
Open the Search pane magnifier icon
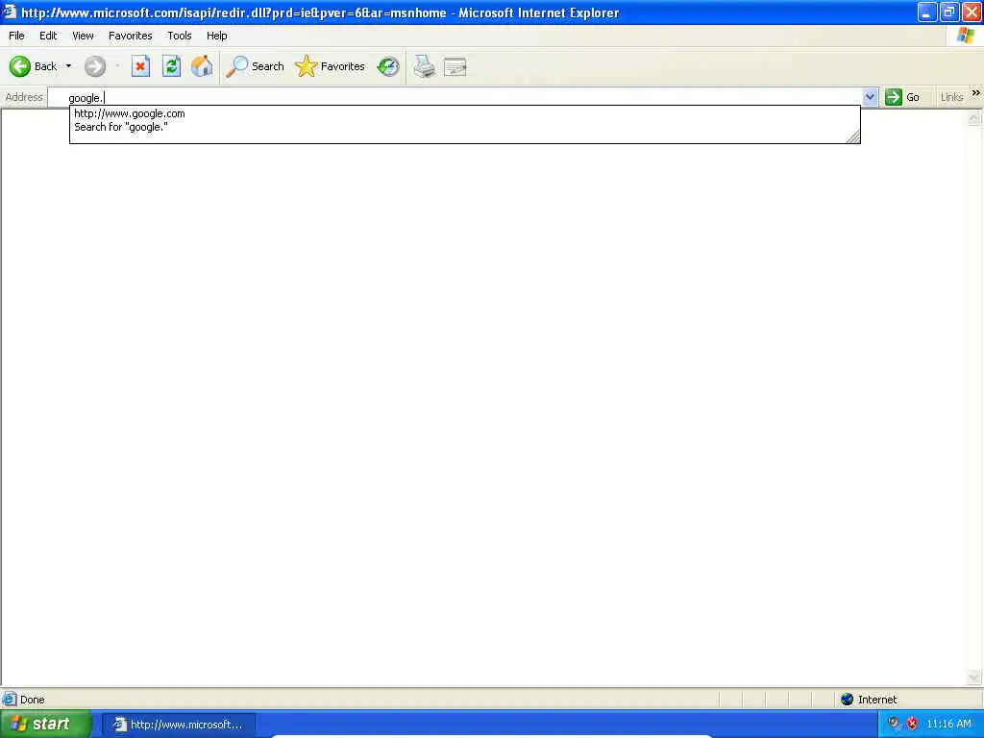[237, 66]
